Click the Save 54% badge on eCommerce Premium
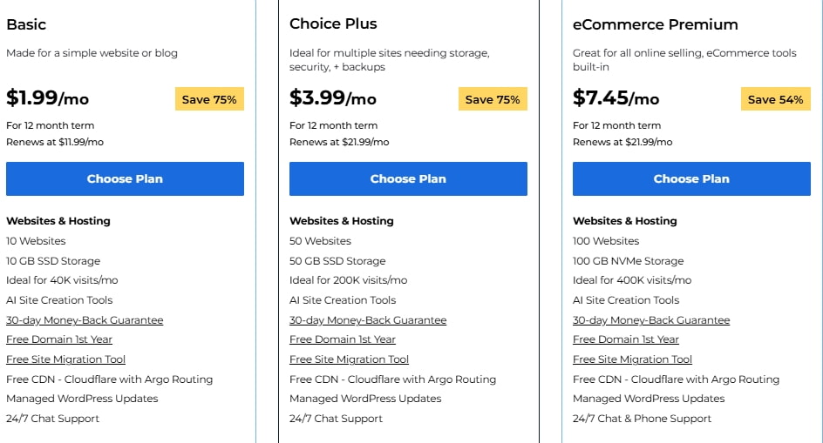The image size is (823, 443). pos(775,99)
